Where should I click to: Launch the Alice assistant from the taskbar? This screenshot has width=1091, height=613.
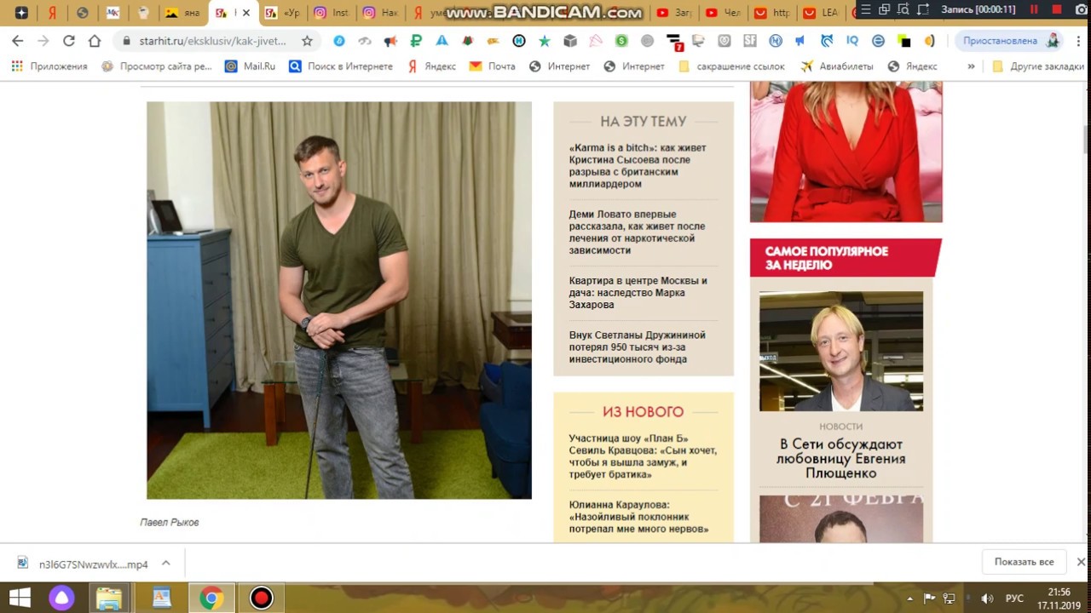pyautogui.click(x=61, y=598)
